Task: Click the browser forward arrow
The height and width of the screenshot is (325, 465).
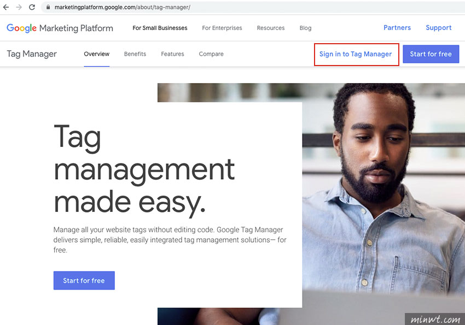Action: (19, 7)
